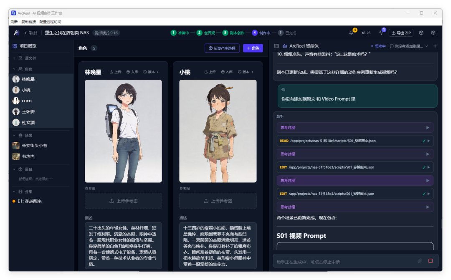Open the settings gear icon

click(433, 33)
